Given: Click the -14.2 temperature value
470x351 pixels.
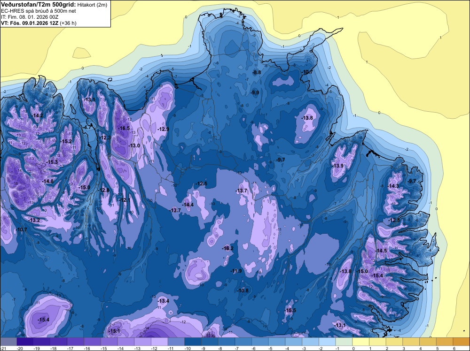Looking at the screenshot, I should (x=38, y=116).
